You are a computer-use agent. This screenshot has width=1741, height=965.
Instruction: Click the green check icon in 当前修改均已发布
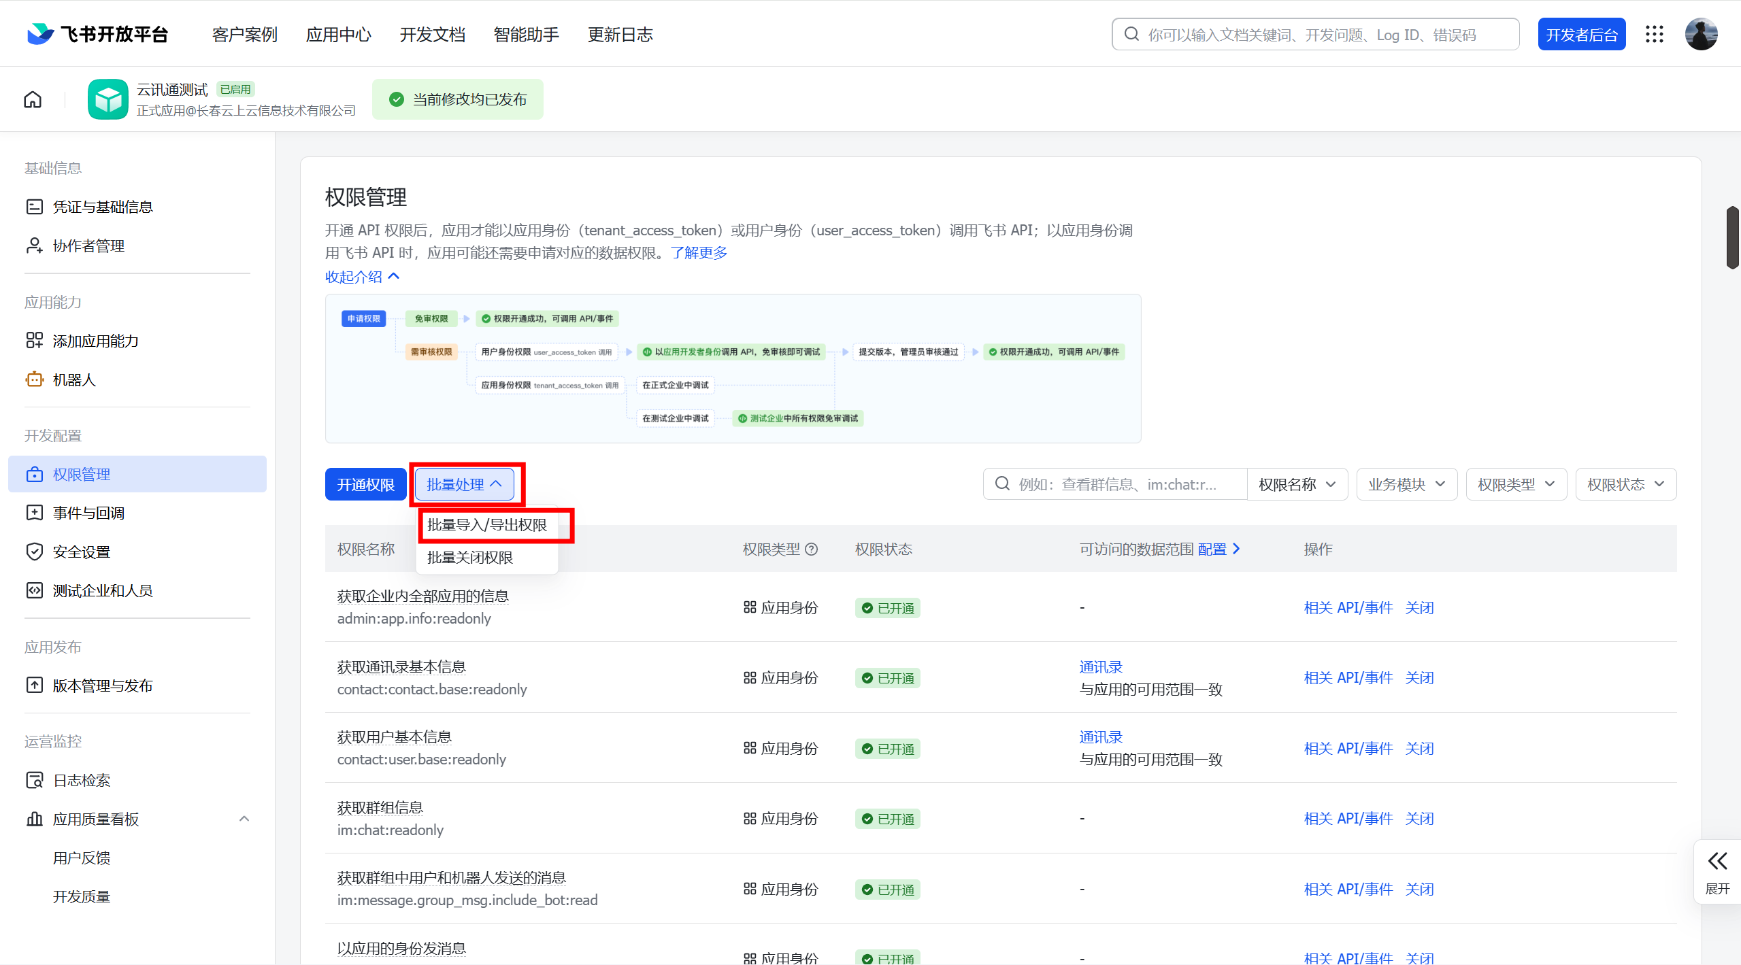396,99
